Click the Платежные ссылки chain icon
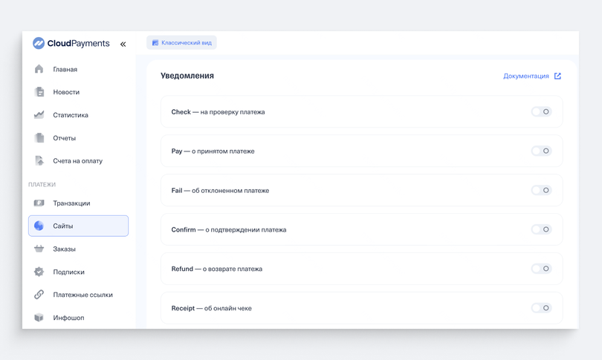Image resolution: width=602 pixels, height=360 pixels. [39, 295]
